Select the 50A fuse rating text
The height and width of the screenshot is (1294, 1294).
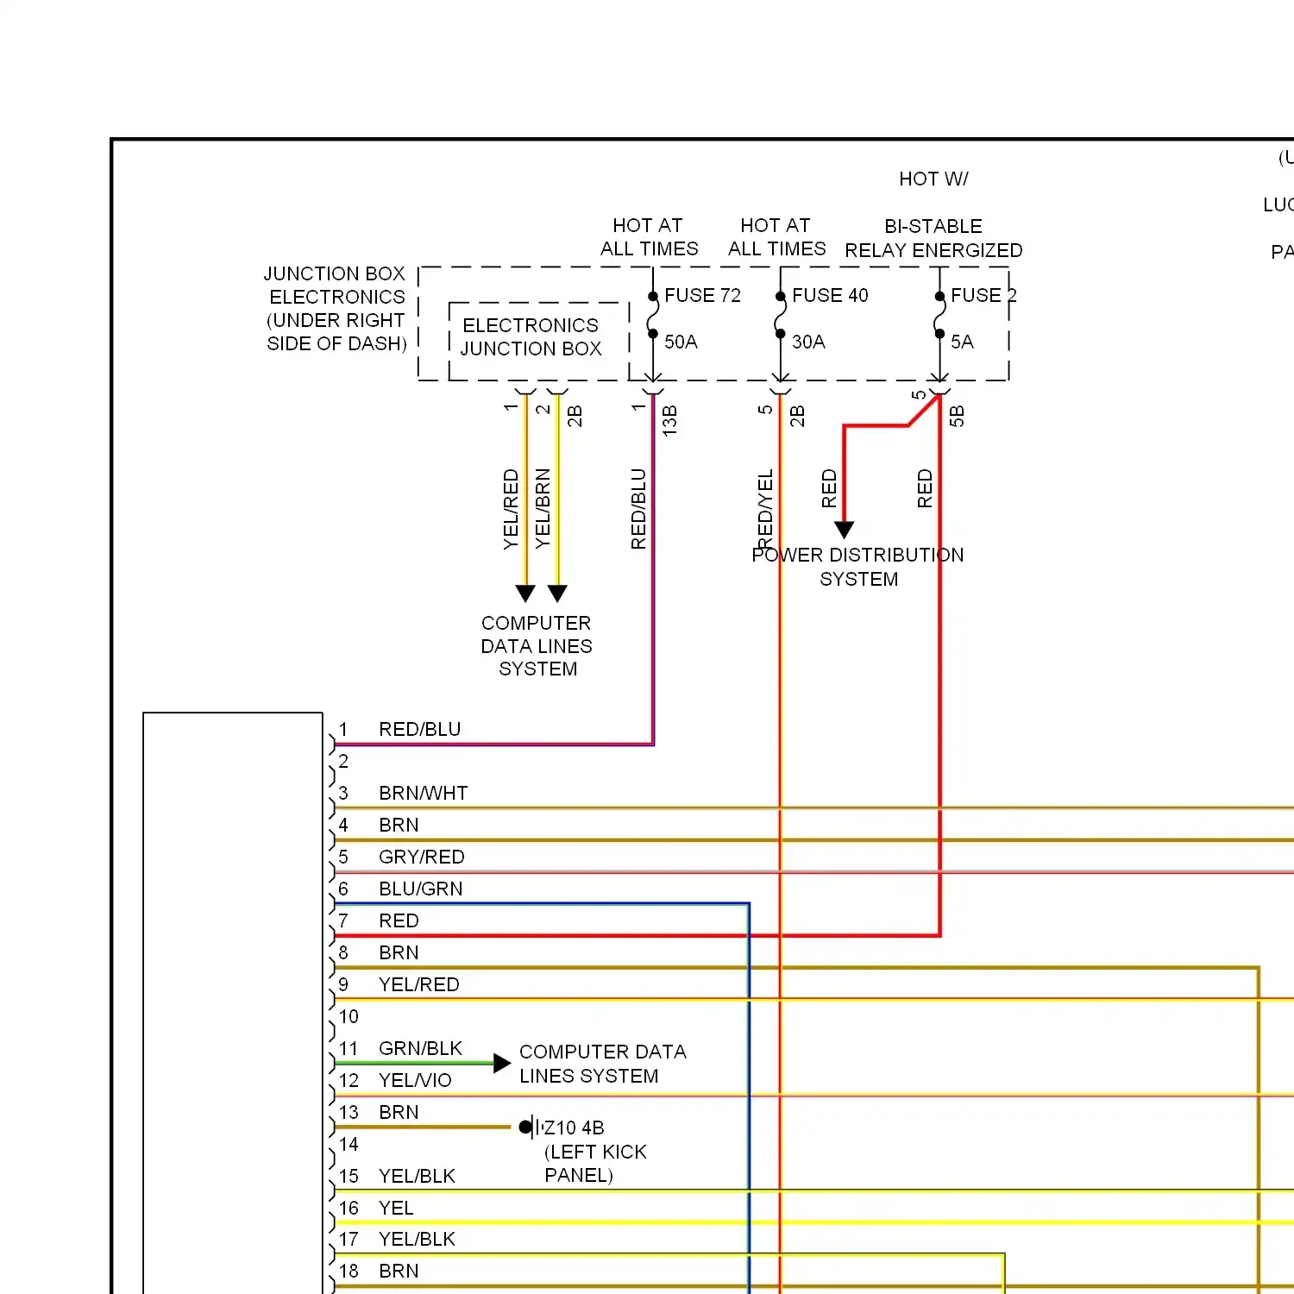pos(681,342)
